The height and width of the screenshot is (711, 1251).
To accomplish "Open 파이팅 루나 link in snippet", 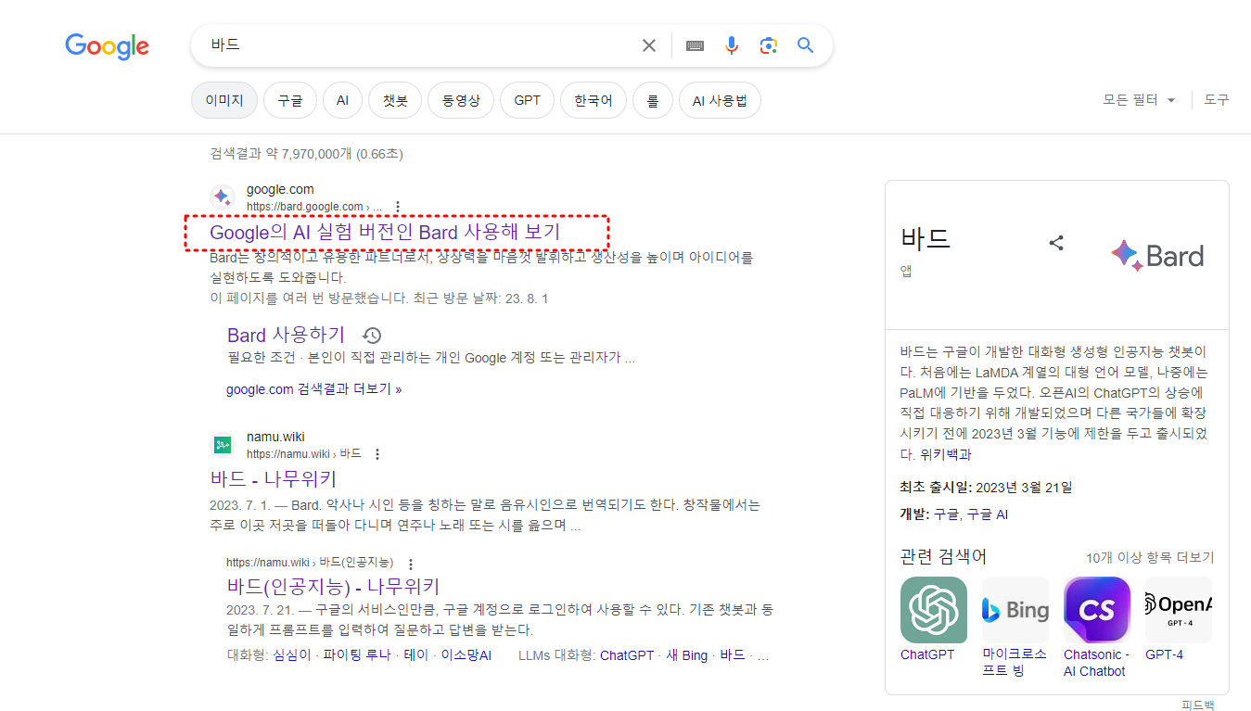I will tap(357, 655).
